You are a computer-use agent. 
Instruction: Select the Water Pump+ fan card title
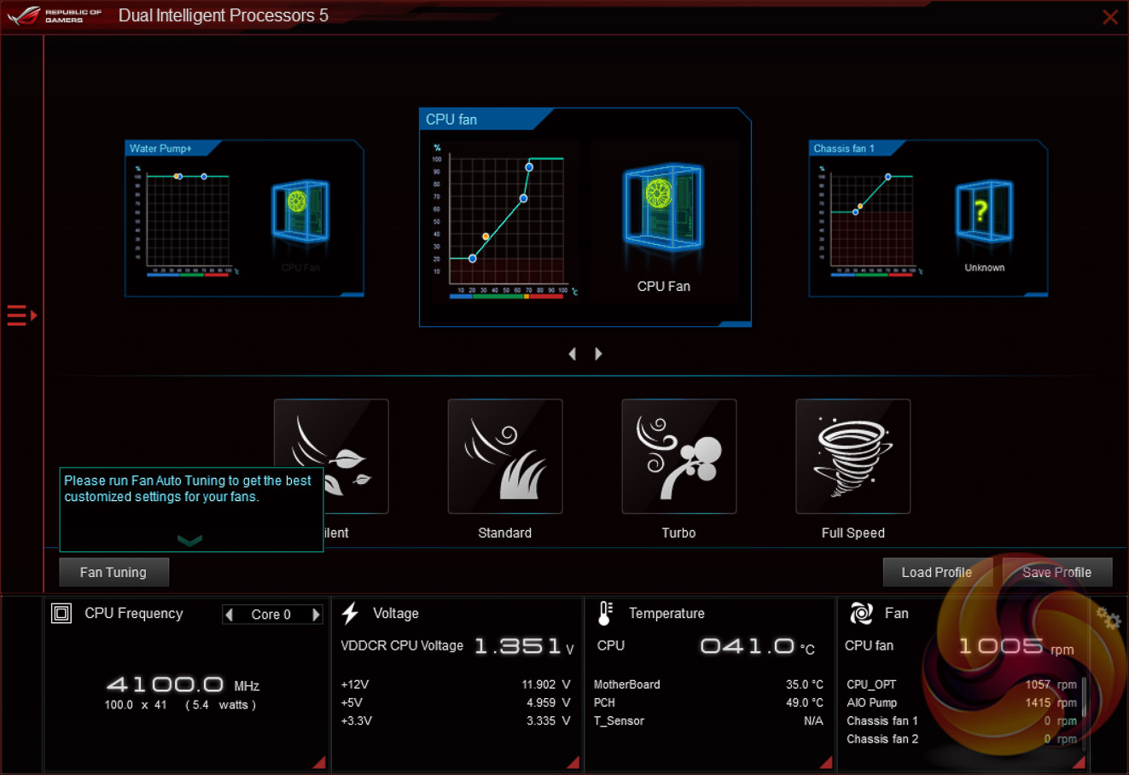(160, 149)
